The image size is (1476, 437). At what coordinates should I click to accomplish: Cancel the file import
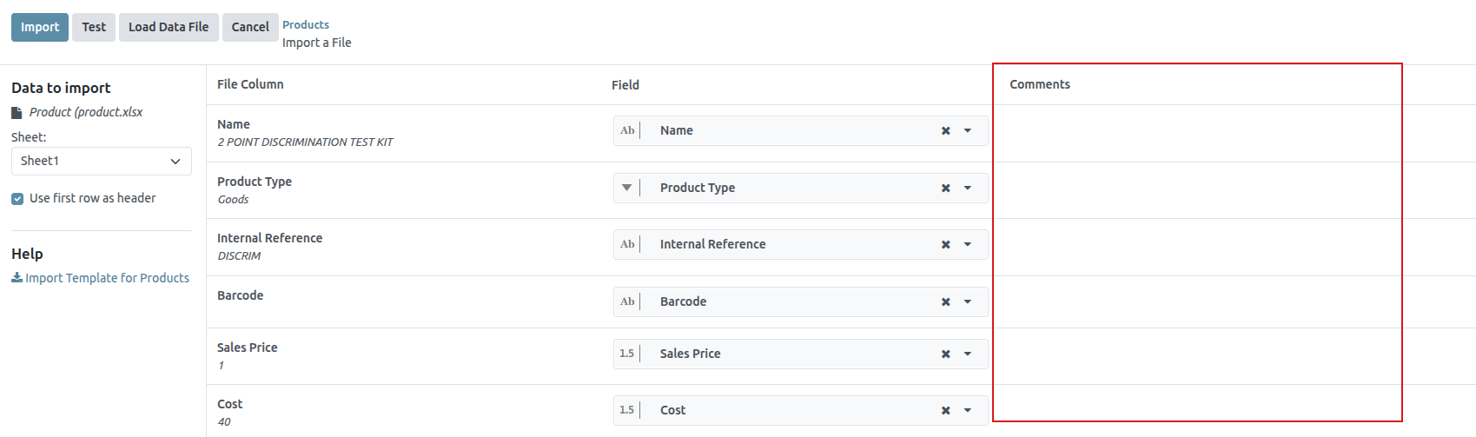[x=250, y=27]
